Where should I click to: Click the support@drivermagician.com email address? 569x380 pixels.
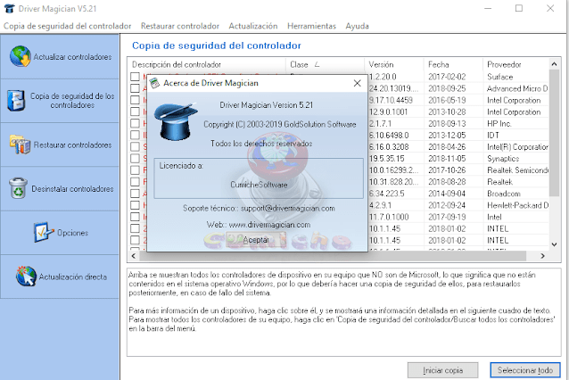click(288, 209)
